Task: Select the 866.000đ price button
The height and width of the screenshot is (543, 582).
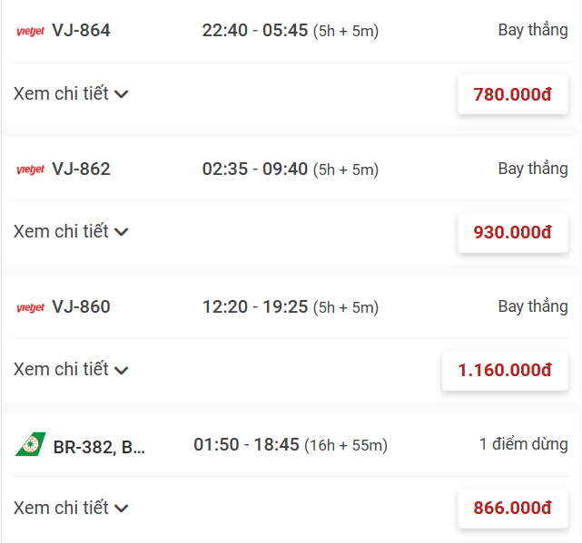Action: pos(512,508)
